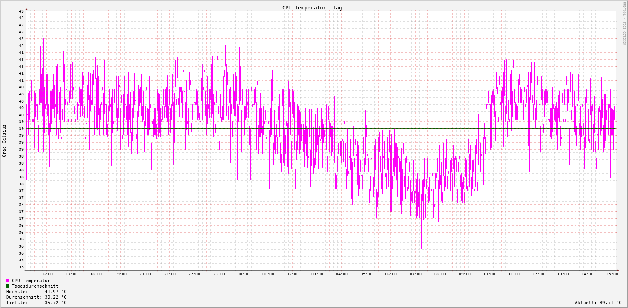This screenshot has height=308, width=628.
Task: Click the 08:00 time axis label
Action: point(440,274)
